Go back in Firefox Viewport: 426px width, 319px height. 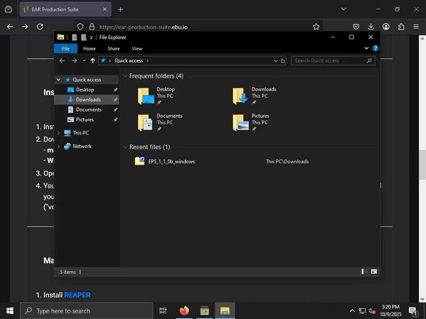(x=10, y=27)
